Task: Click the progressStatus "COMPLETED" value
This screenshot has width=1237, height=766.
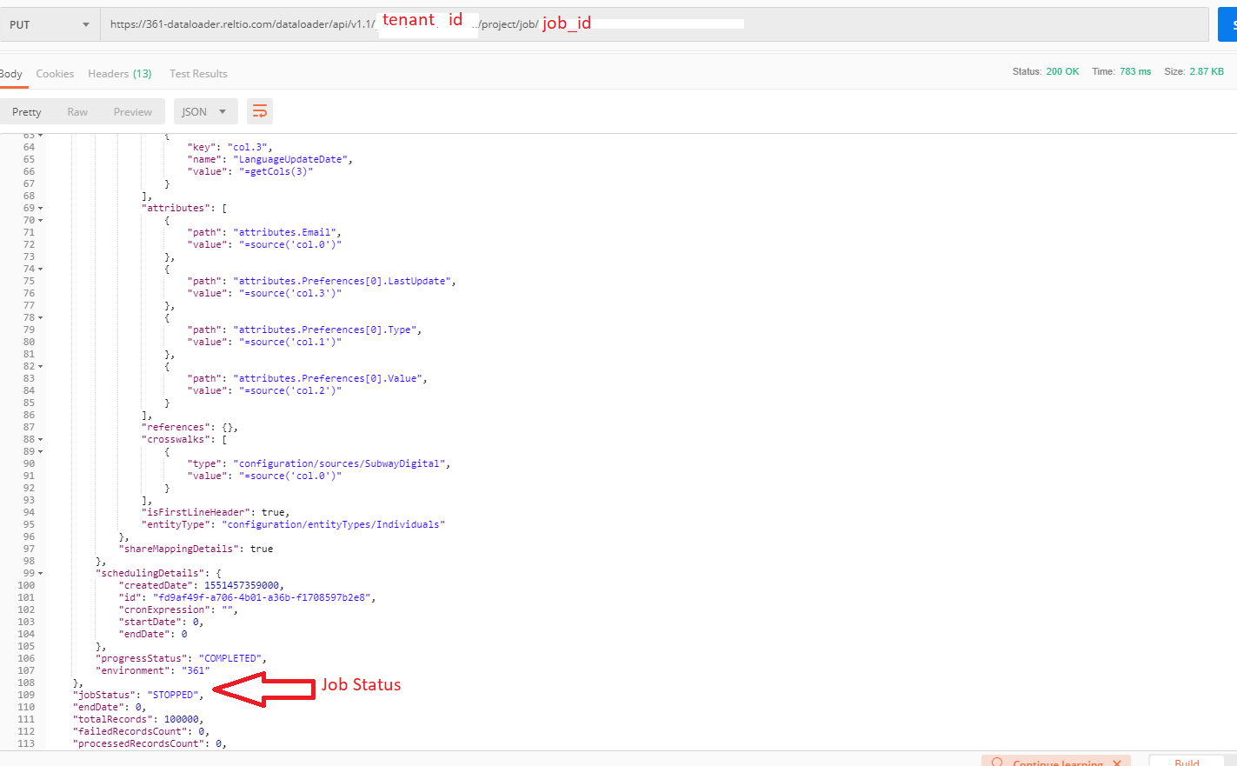Action: (230, 658)
